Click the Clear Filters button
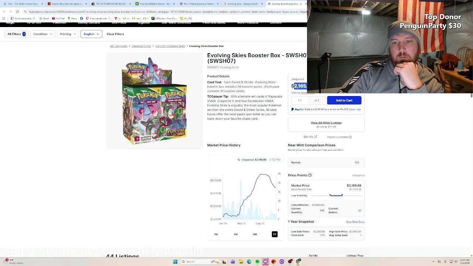This screenshot has height=266, width=473. [x=115, y=34]
